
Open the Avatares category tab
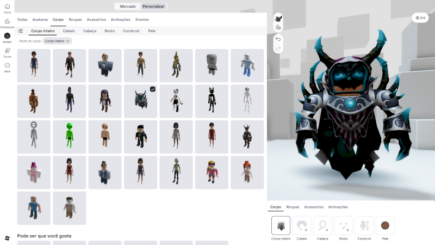40,20
